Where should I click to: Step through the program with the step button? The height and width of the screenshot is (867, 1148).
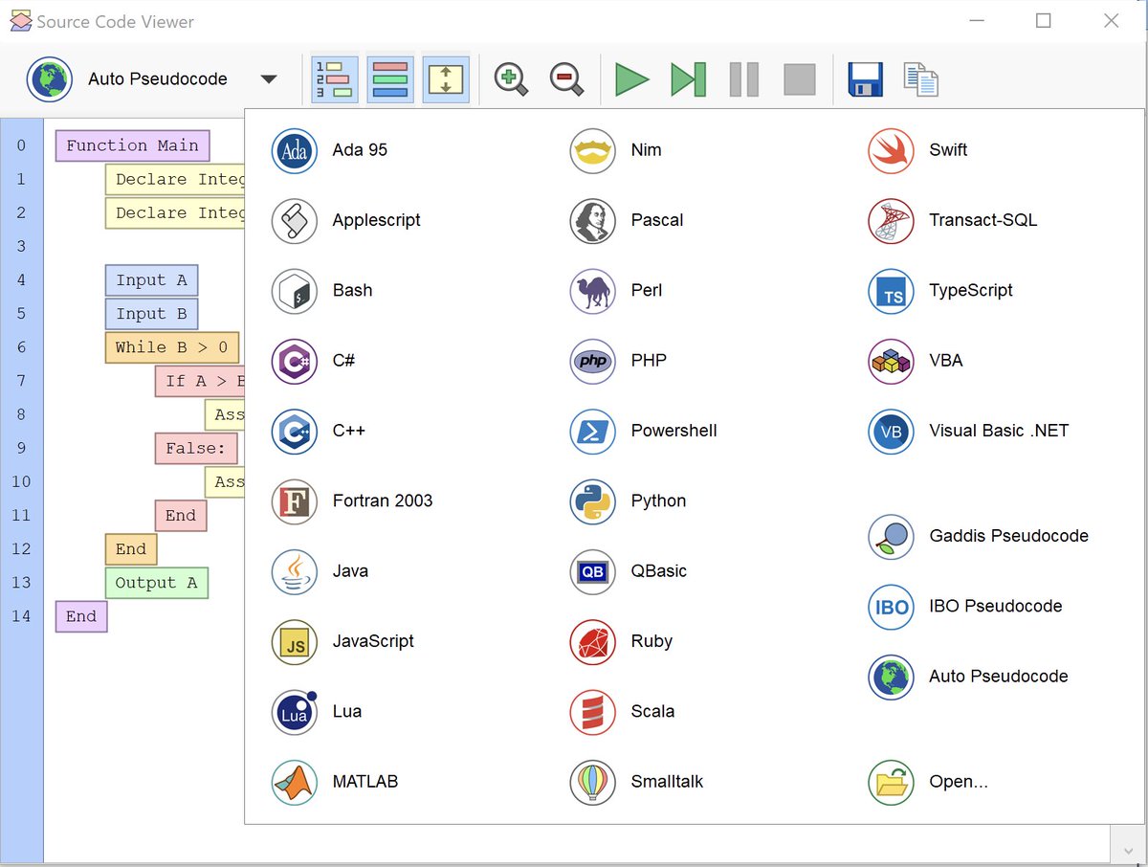point(688,78)
